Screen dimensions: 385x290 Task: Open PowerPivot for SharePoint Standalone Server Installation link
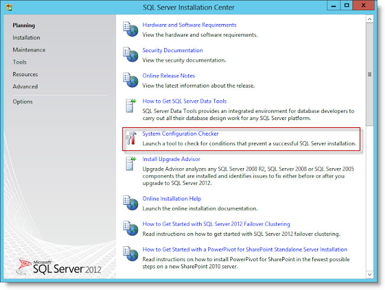pyautogui.click(x=245, y=249)
